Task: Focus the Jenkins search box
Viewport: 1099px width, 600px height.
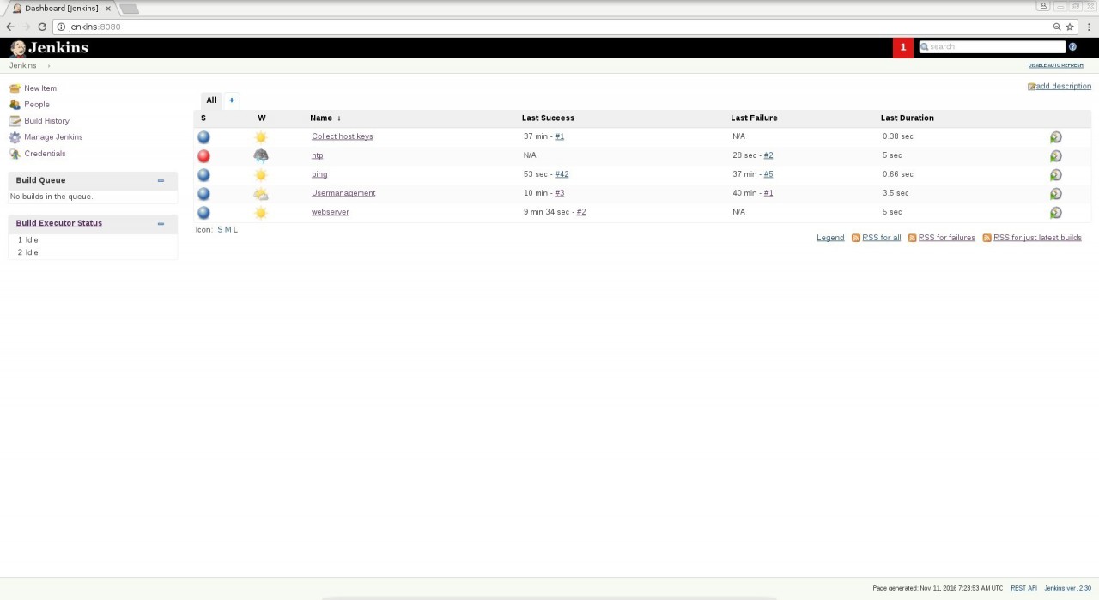Action: coord(993,47)
